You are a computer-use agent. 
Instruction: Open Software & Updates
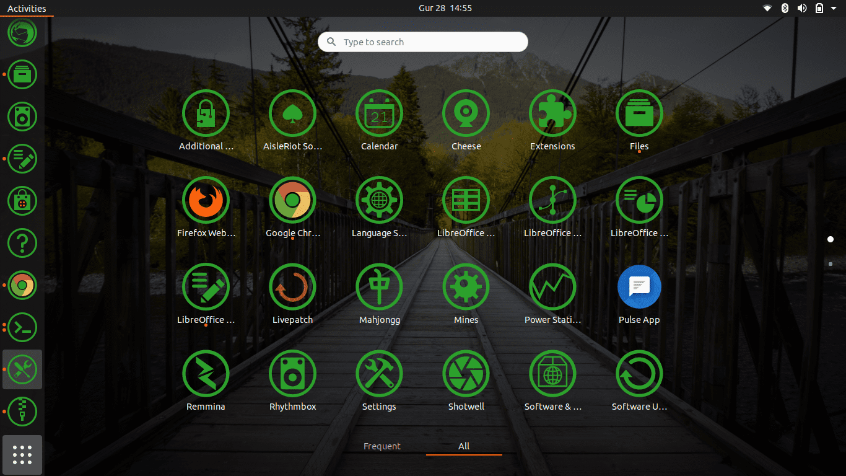(x=552, y=374)
